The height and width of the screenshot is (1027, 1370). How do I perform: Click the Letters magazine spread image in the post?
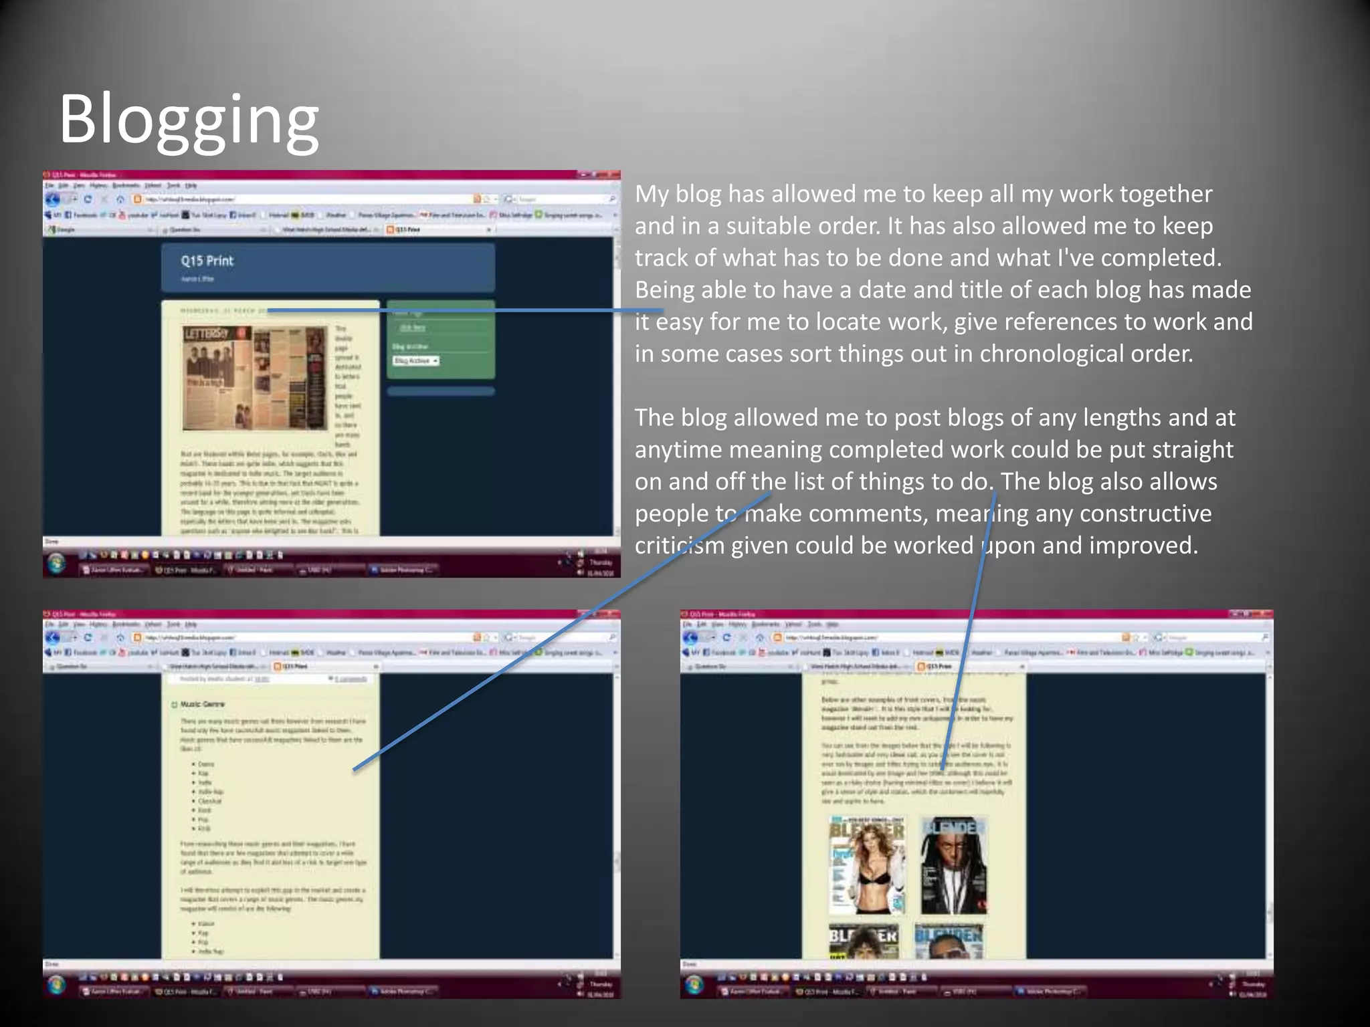[254, 378]
